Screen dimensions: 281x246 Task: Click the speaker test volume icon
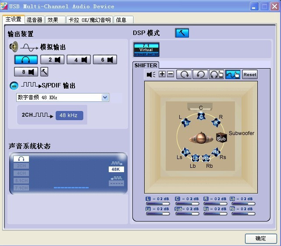pos(151,74)
